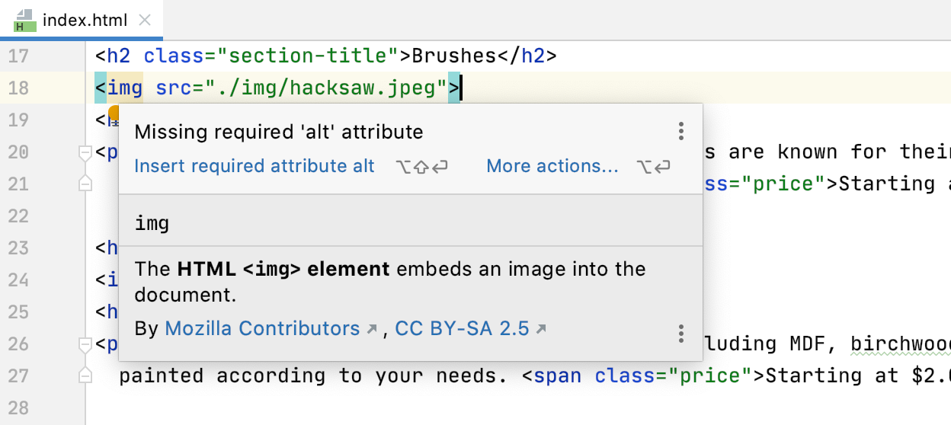Open the CC BY-SA 2.5 license link
This screenshot has width=951, height=425.
462,329
